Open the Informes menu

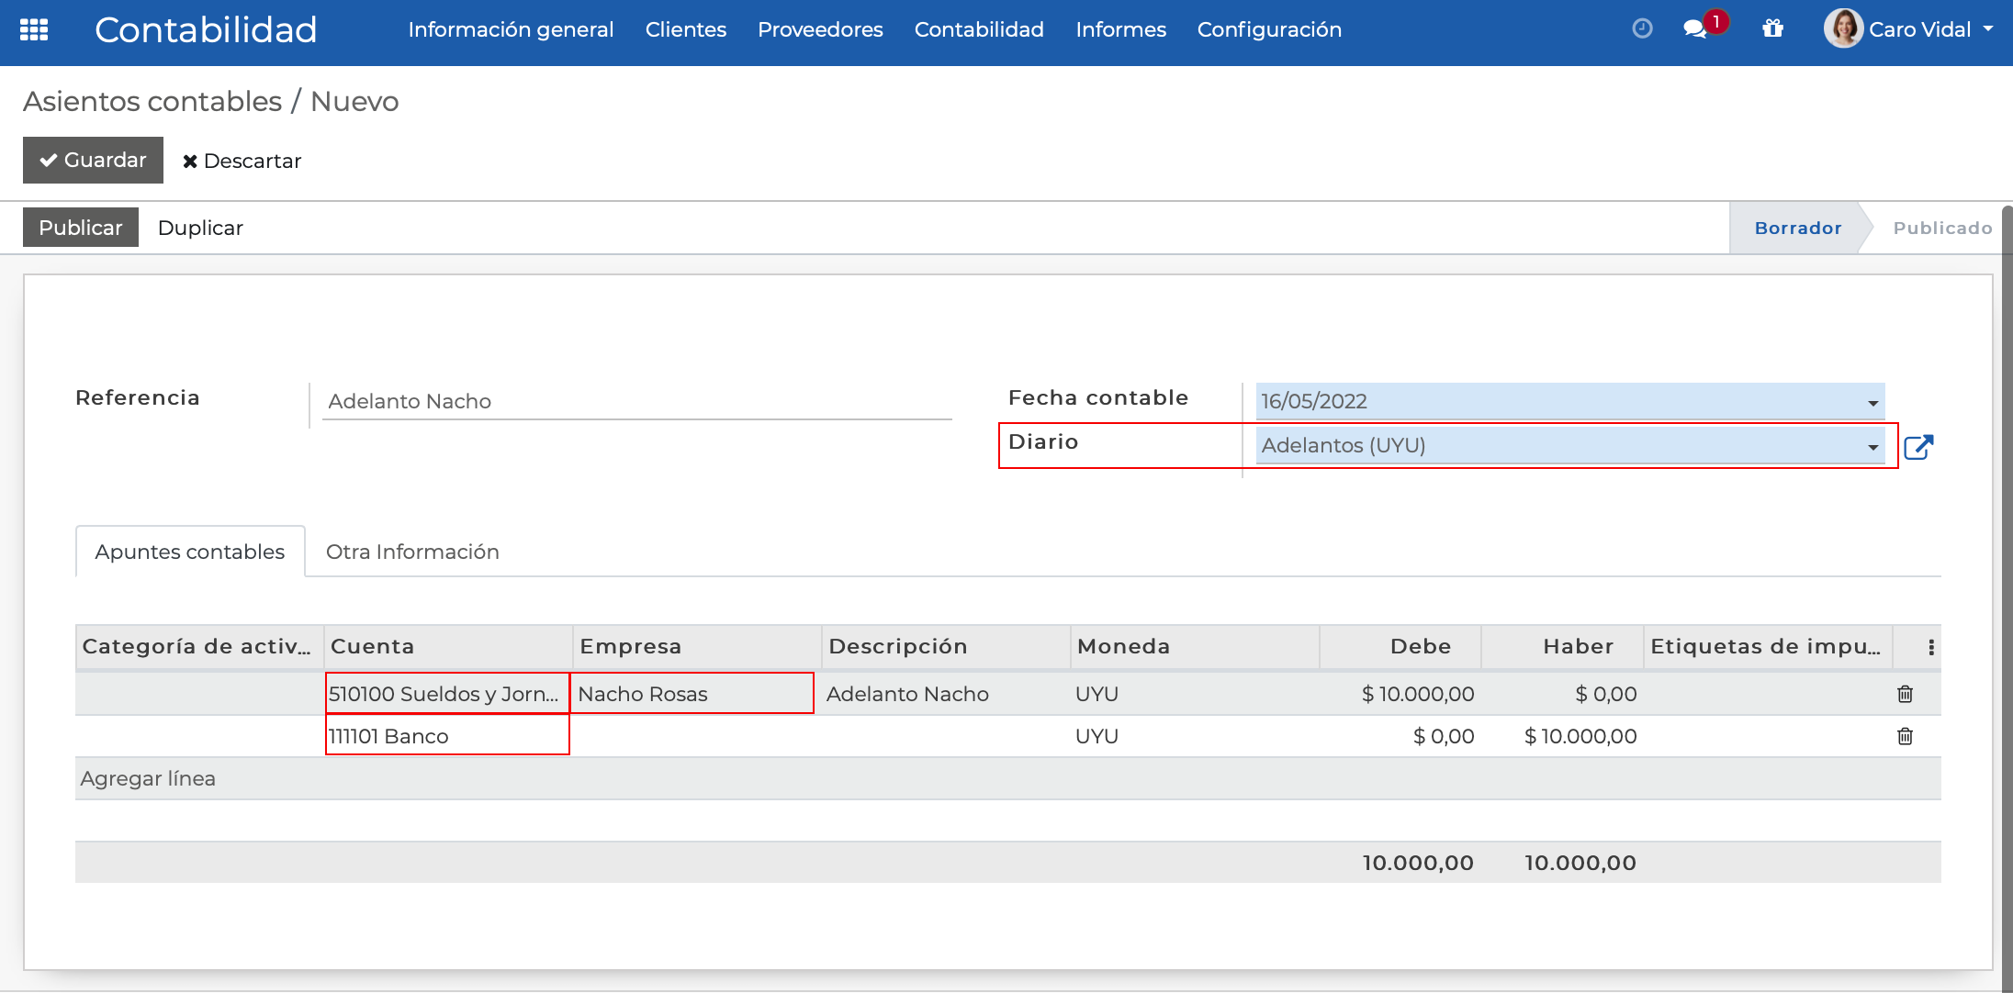tap(1120, 29)
